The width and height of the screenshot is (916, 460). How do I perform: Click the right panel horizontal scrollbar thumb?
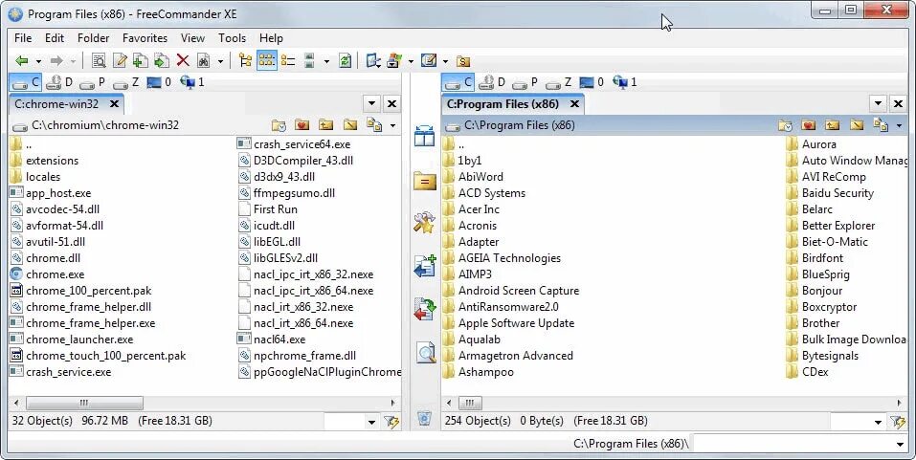point(470,403)
